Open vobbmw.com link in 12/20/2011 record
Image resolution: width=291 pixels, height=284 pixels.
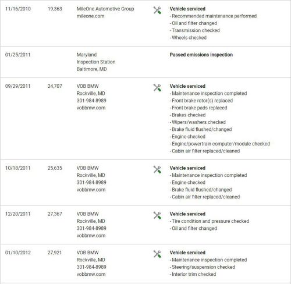(91, 236)
